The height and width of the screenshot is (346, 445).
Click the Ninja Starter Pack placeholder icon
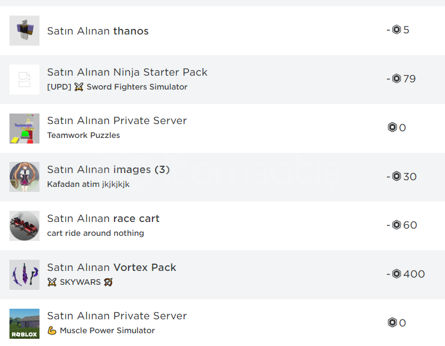(24, 80)
